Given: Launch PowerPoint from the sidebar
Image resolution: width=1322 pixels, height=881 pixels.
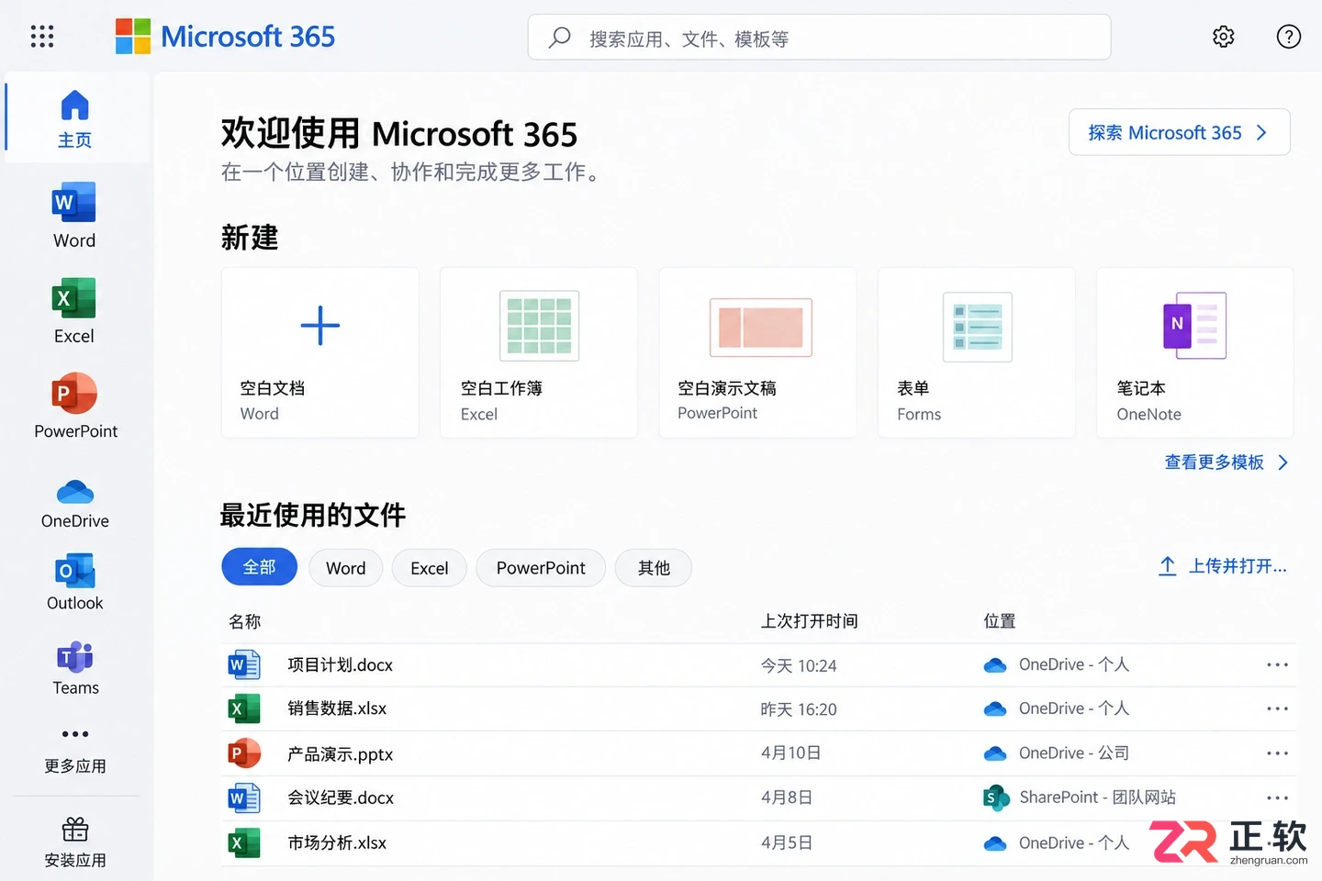Looking at the screenshot, I should point(75,407).
